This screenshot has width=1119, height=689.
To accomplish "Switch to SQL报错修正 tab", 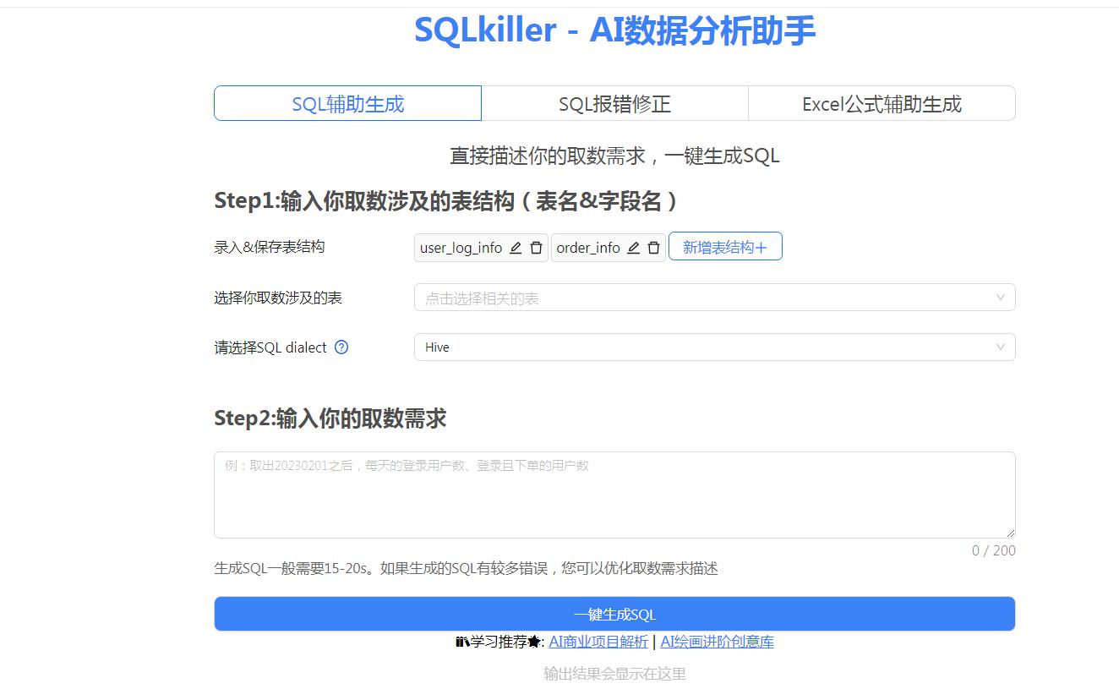I will tap(614, 103).
